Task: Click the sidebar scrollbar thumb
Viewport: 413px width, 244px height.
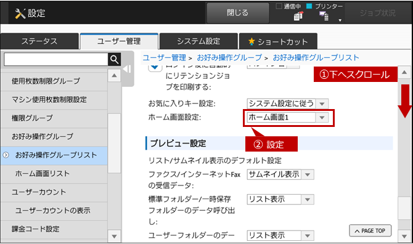Action: (114, 143)
